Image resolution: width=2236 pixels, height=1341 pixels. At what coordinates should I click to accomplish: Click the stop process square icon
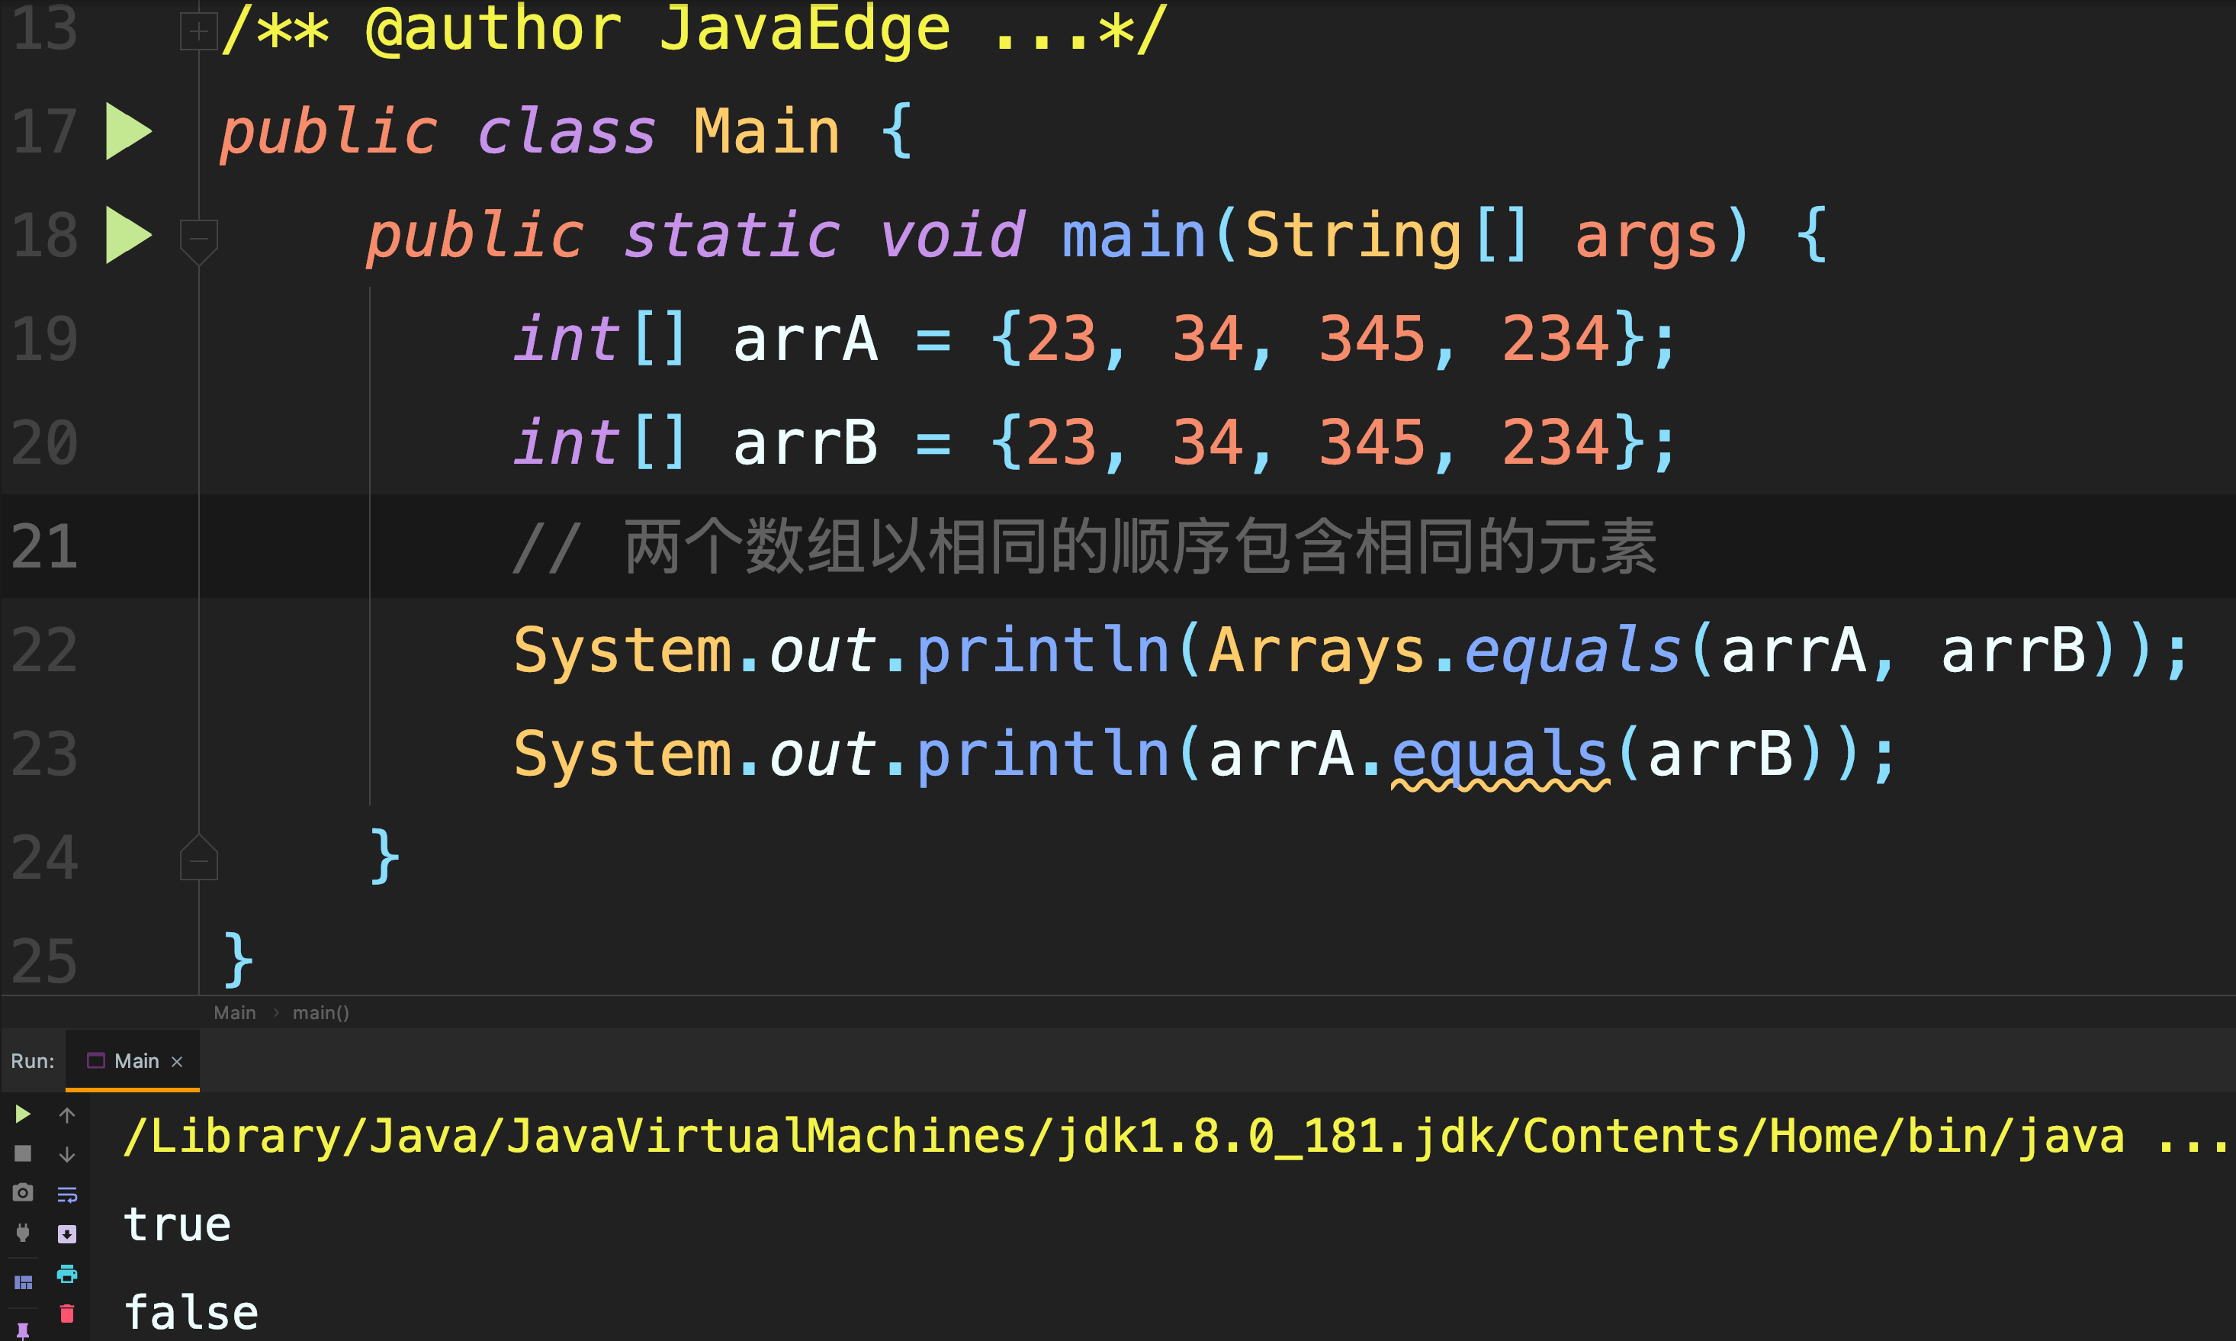click(23, 1154)
